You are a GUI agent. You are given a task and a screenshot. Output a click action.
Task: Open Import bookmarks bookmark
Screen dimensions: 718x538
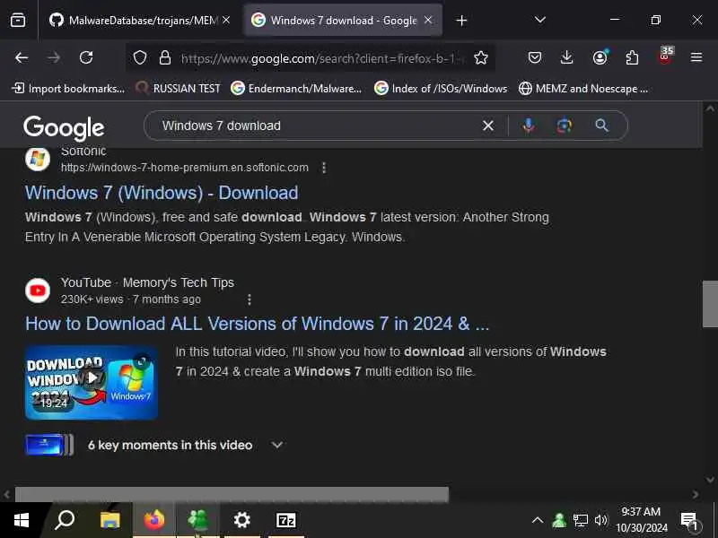pos(68,88)
